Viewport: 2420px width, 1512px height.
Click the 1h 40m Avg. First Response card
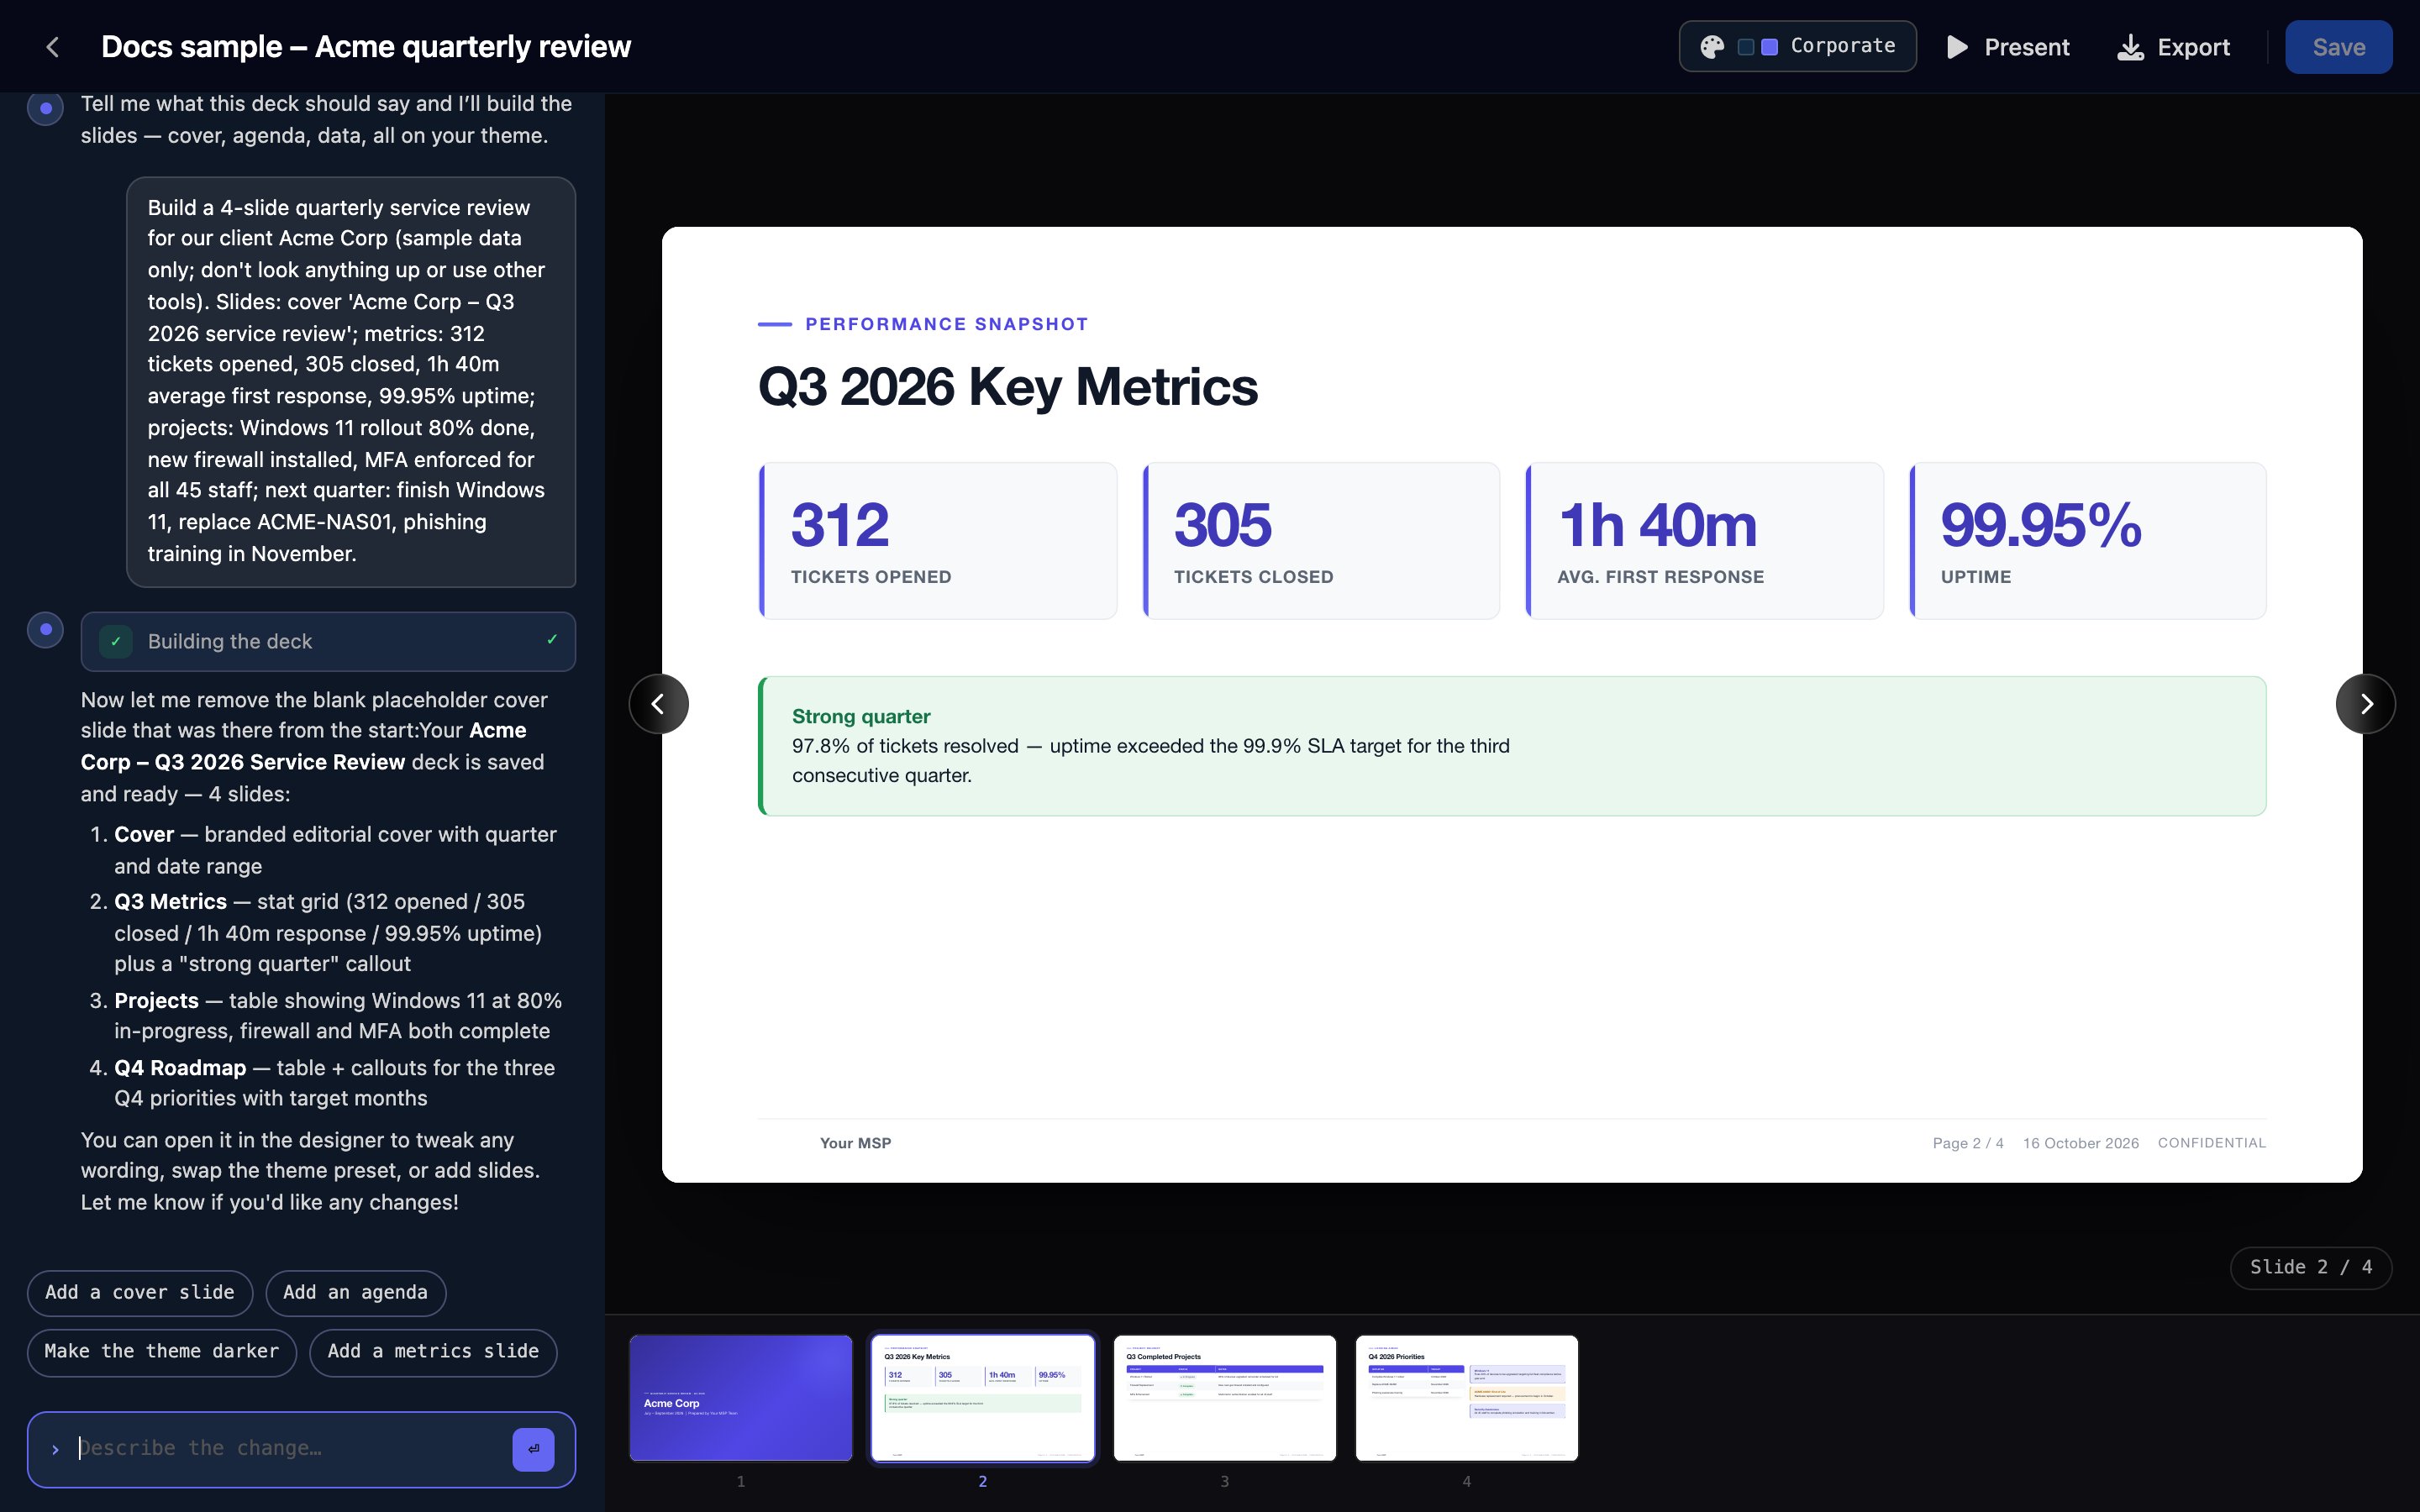pyautogui.click(x=1705, y=541)
